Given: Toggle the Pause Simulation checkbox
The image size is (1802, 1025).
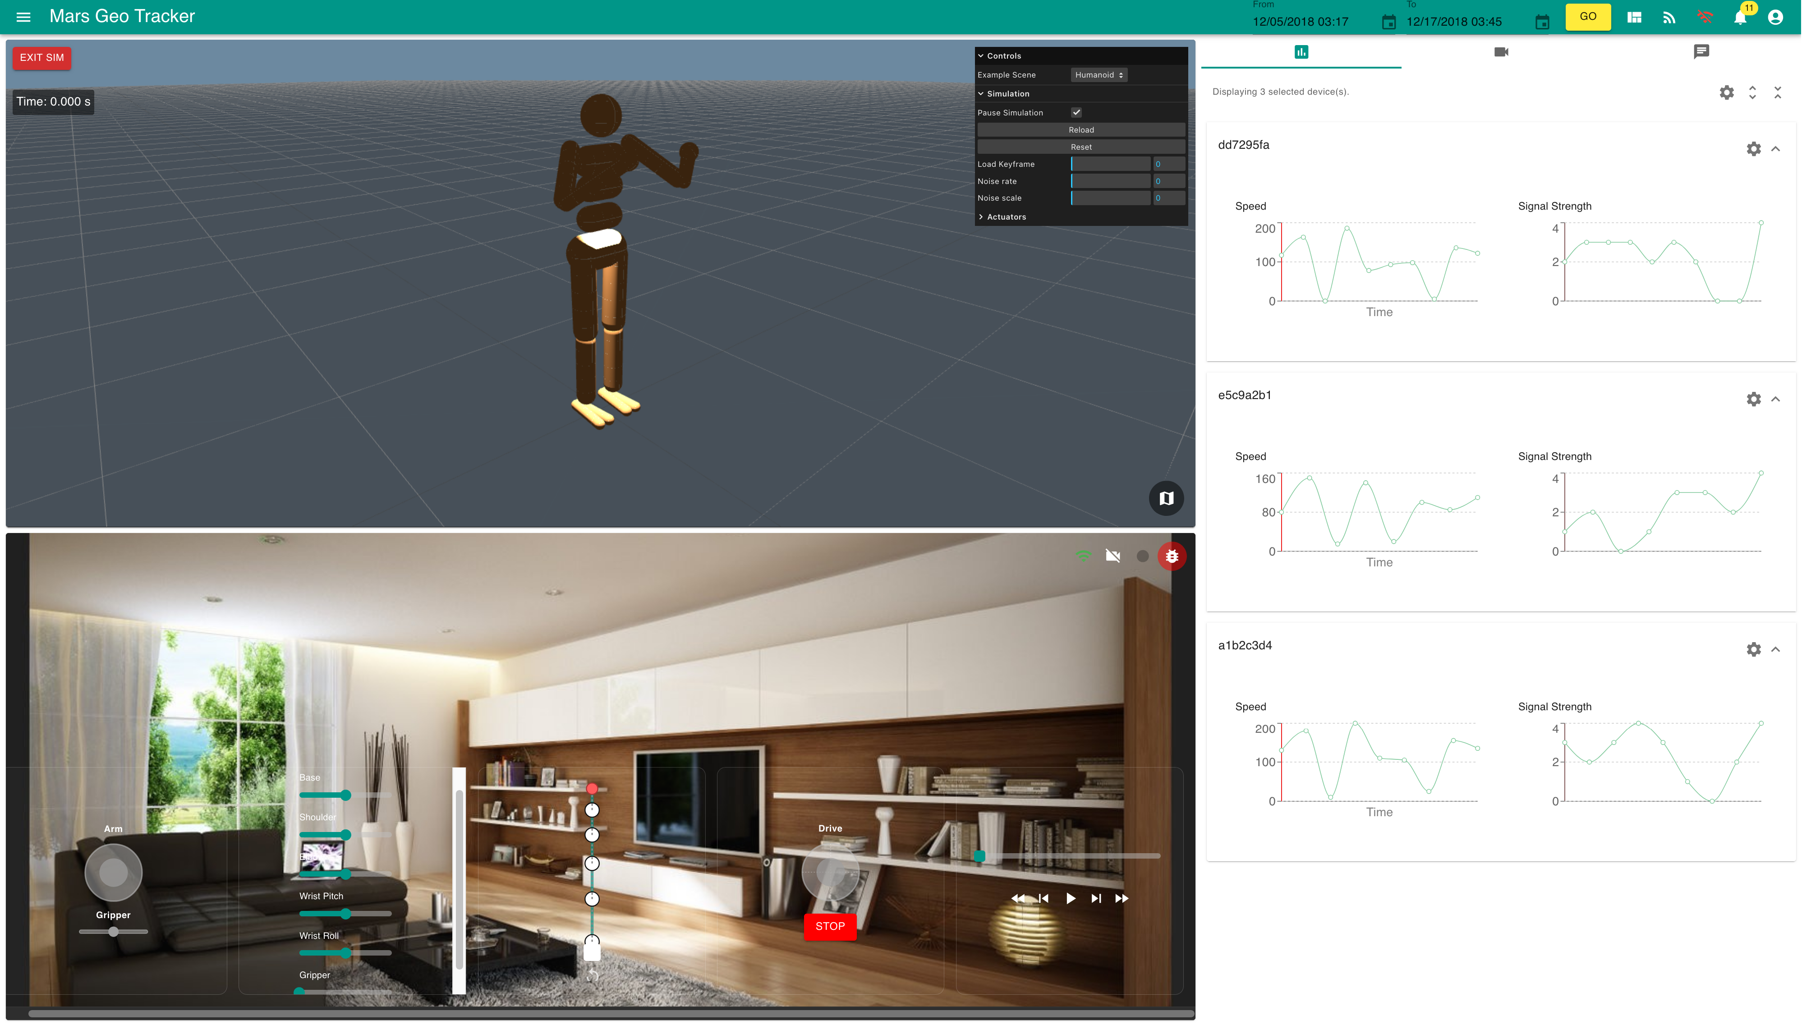Looking at the screenshot, I should pos(1076,113).
